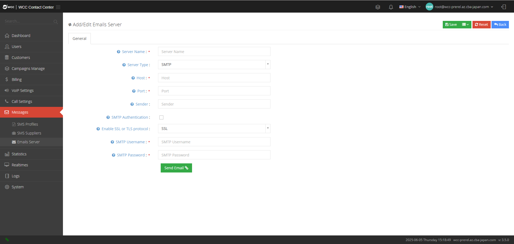Open Customers in the sidebar
The image size is (514, 244).
point(31,58)
